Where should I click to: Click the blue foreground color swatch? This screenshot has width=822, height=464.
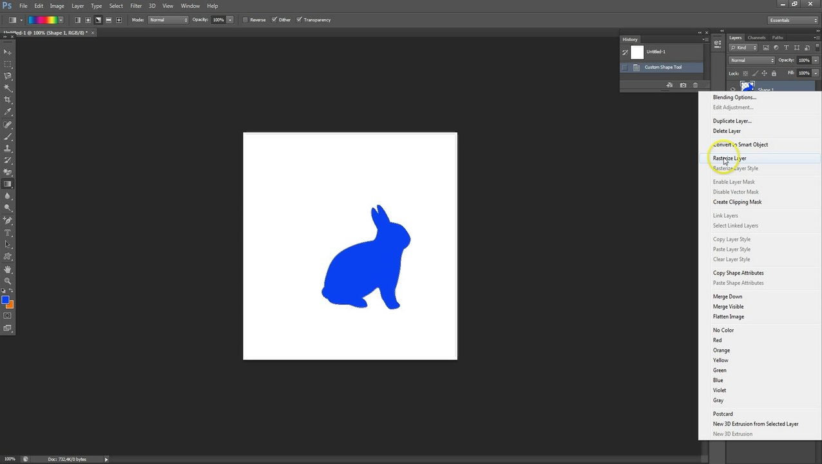[5, 300]
